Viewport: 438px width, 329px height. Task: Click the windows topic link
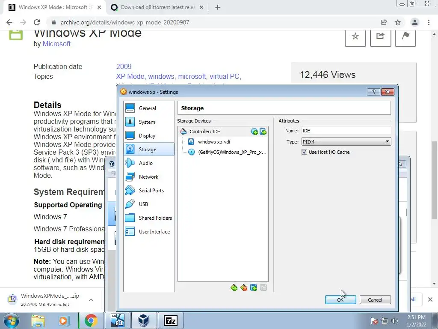click(161, 76)
